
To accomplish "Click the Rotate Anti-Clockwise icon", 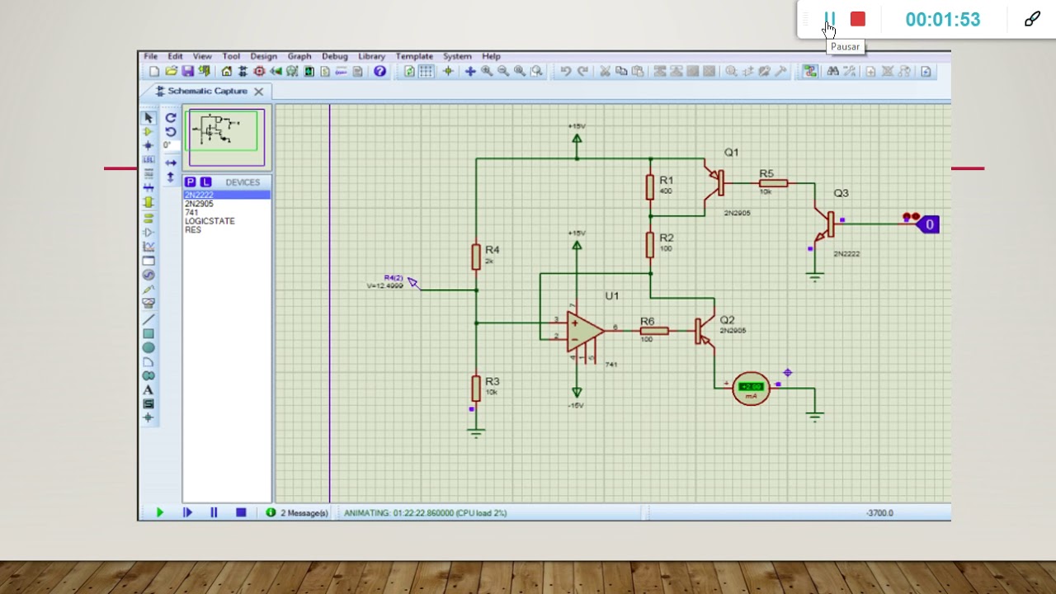I will [171, 131].
